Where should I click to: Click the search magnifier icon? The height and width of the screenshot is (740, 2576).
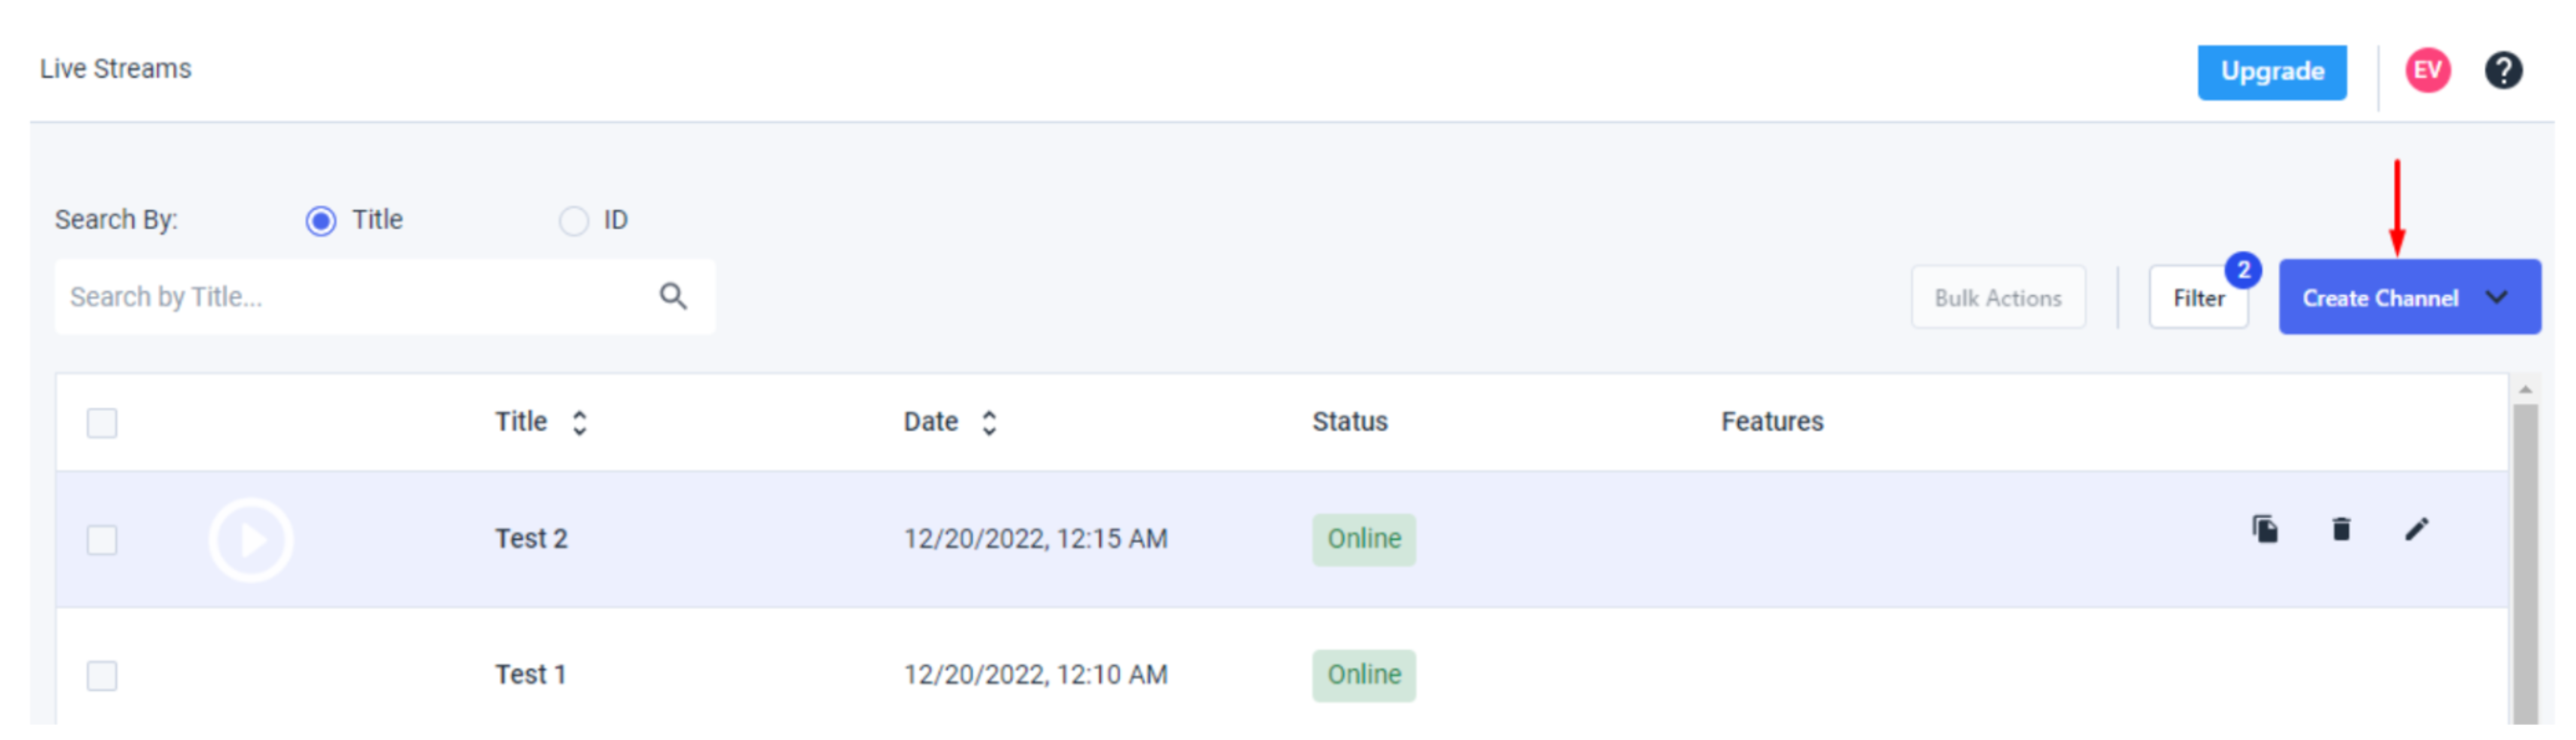coord(673,296)
